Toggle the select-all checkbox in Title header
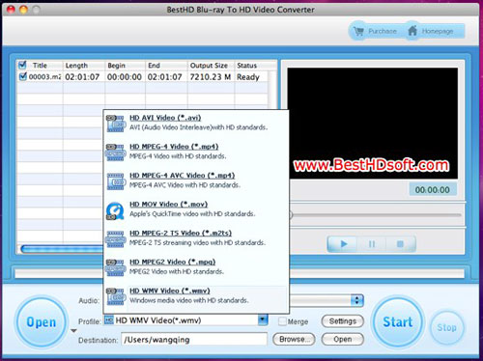483x361 pixels. (x=22, y=65)
